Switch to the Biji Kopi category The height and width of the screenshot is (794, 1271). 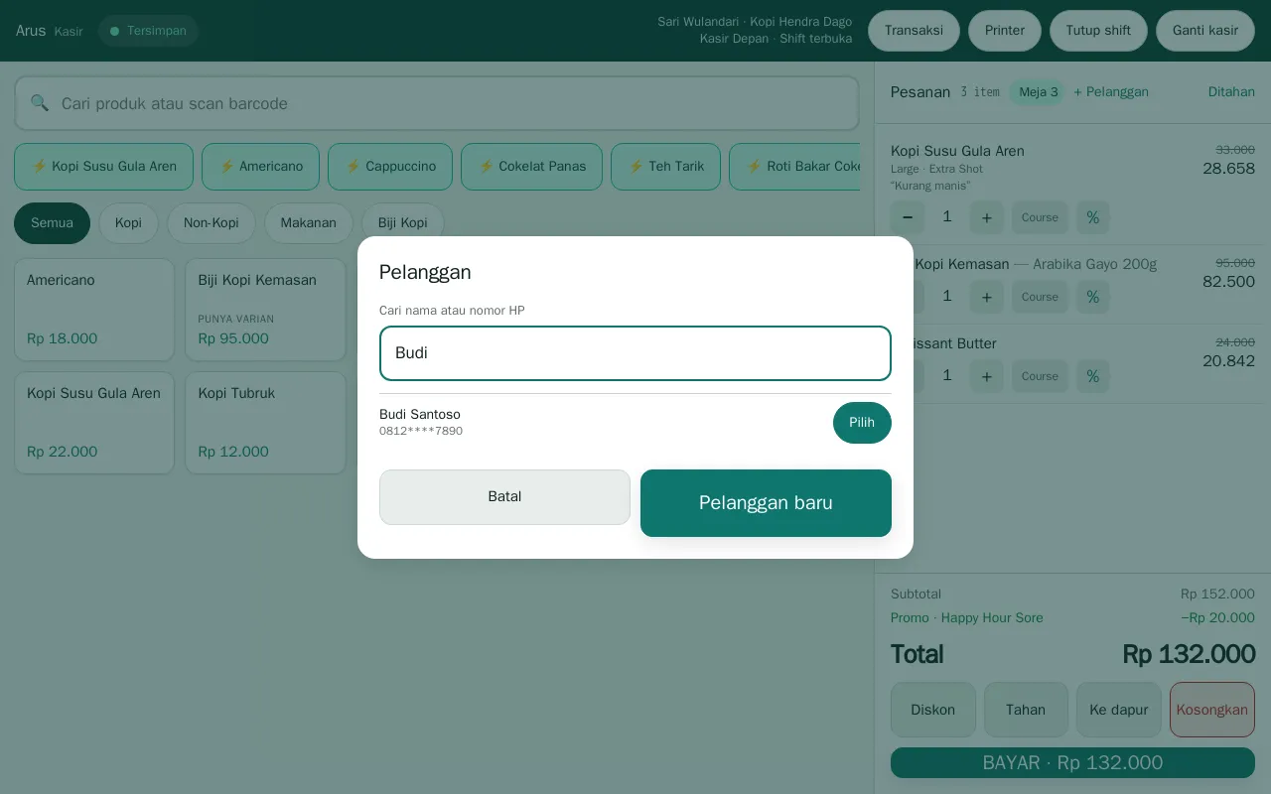(x=403, y=223)
